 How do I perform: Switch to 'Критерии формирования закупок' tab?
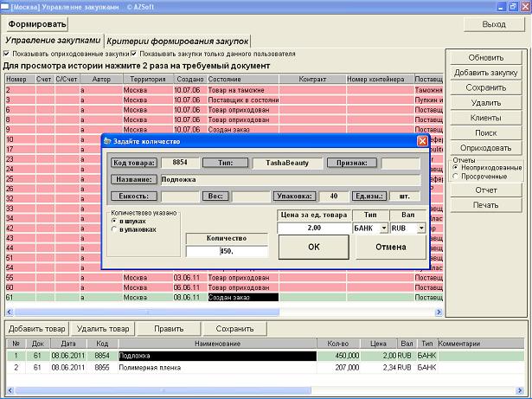tap(177, 42)
